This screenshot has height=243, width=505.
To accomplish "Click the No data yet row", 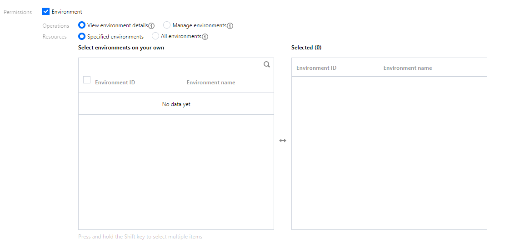I will (176, 104).
